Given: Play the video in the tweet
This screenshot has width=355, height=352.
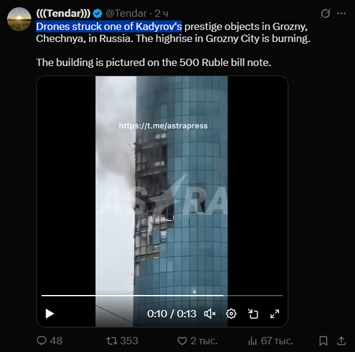Looking at the screenshot, I should tap(50, 314).
